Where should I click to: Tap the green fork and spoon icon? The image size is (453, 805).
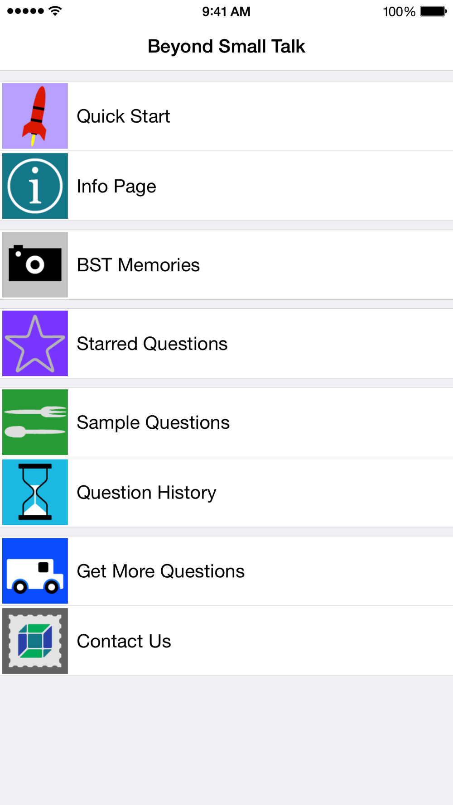click(x=35, y=422)
